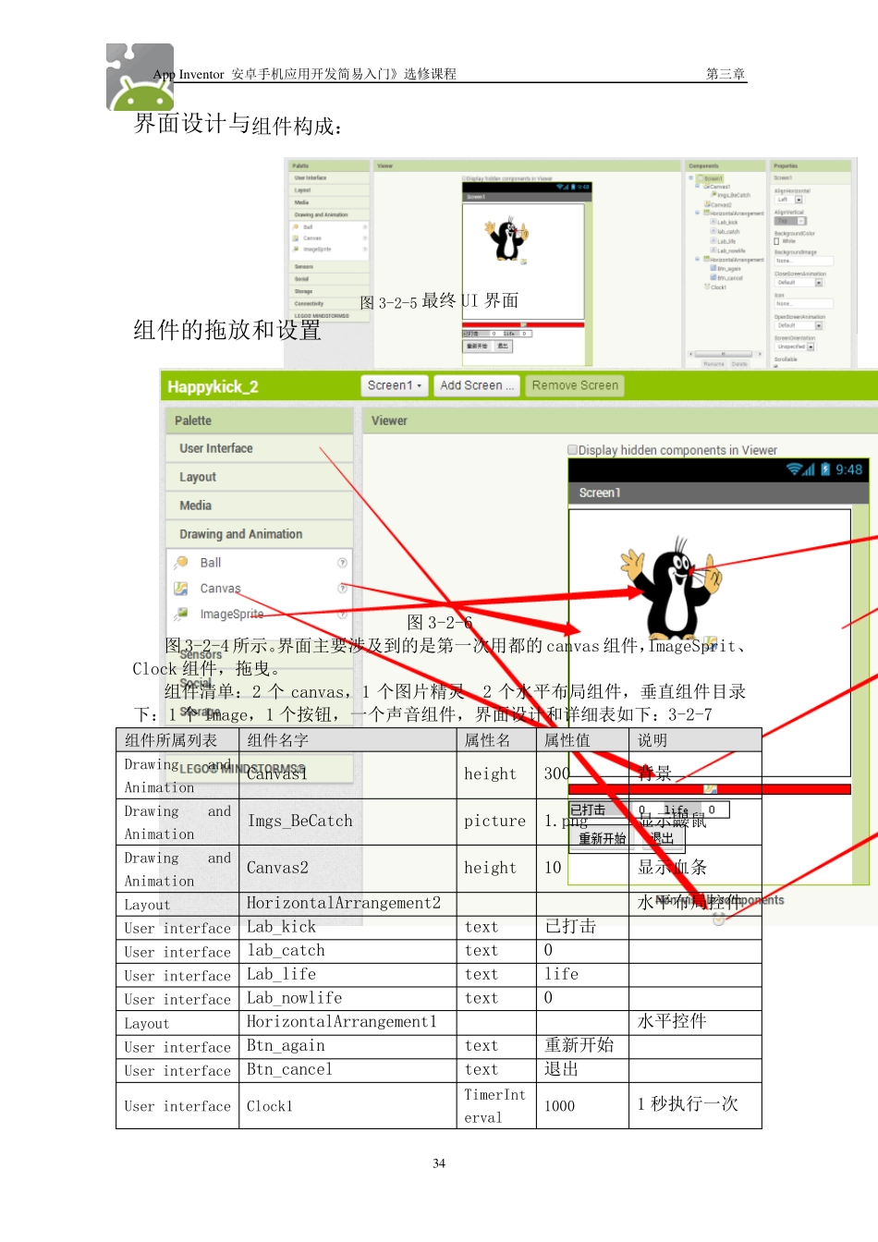Collapse Canvas1 node in small Components tree
The image size is (878, 1242).
[x=699, y=187]
